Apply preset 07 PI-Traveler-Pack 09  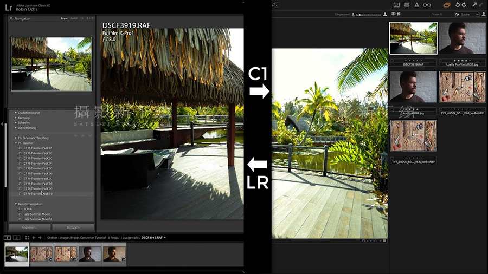[x=38, y=188]
